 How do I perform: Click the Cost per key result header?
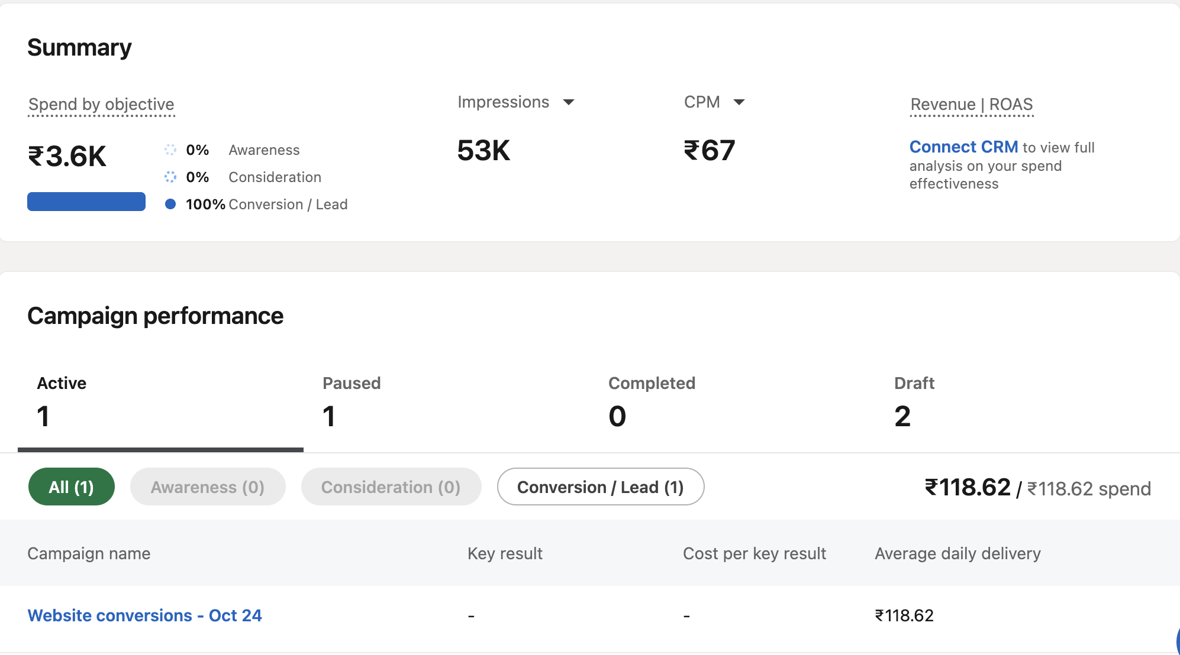755,553
